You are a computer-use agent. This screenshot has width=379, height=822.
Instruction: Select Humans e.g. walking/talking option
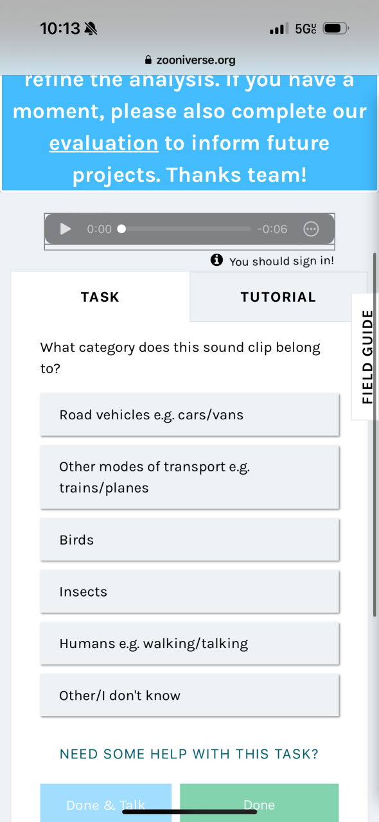click(x=189, y=643)
